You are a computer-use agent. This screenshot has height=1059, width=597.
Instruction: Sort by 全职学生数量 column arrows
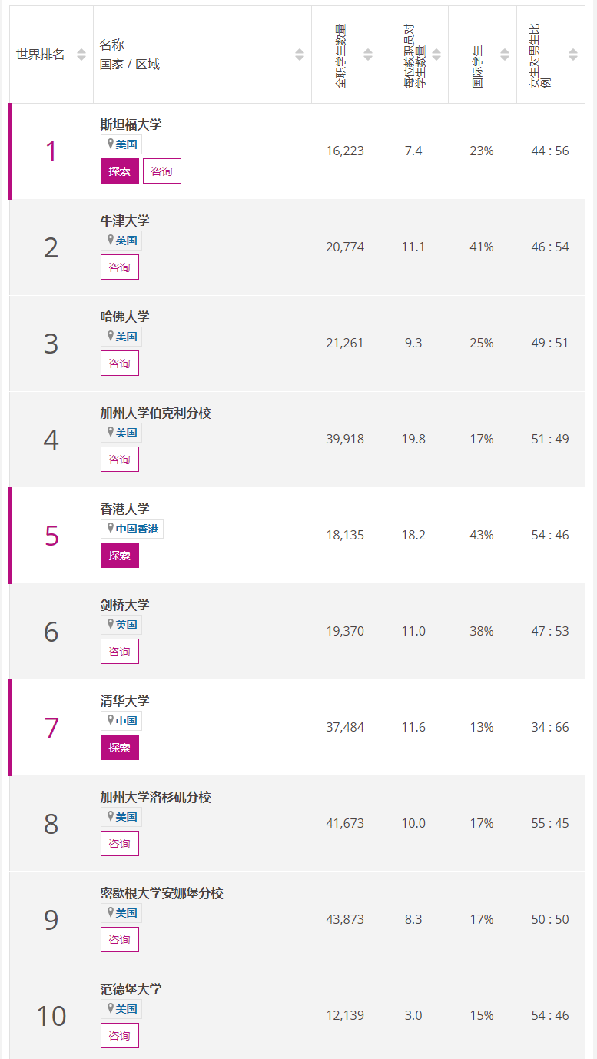click(x=368, y=55)
